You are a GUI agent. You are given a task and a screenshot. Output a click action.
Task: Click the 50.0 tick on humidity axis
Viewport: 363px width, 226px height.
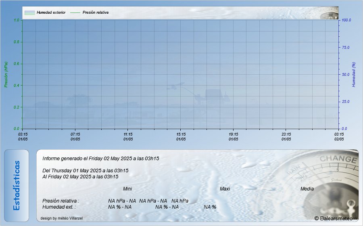point(346,75)
